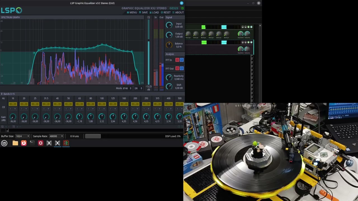Click the LSP logo icon
Image resolution: width=358 pixels, height=201 pixels.
pos(11,10)
